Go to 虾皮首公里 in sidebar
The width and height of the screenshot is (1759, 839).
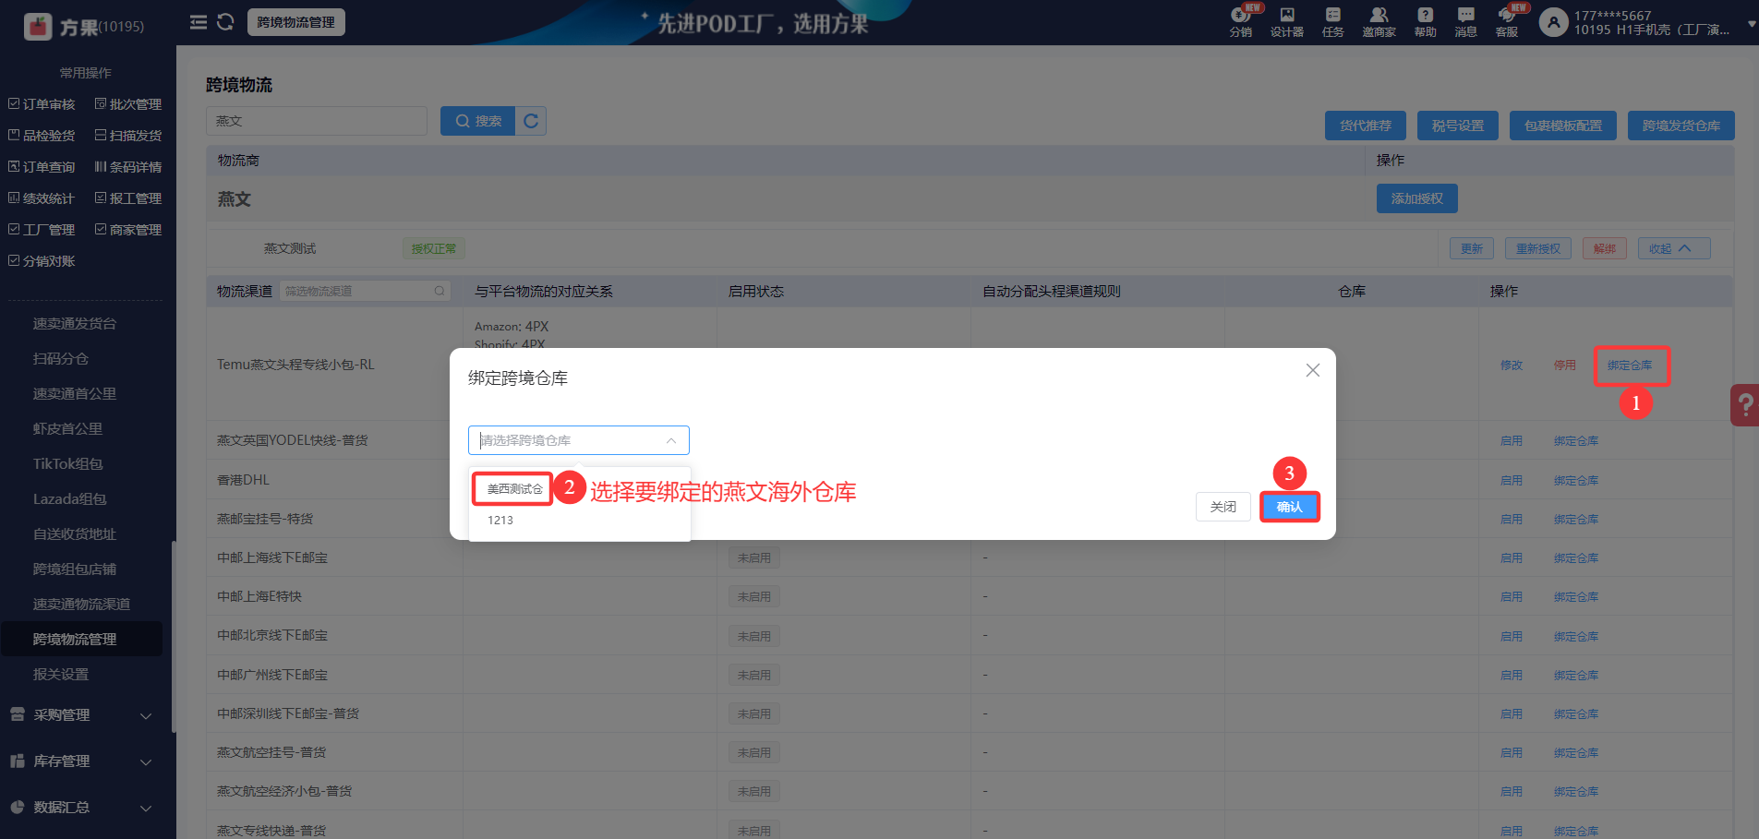[67, 429]
